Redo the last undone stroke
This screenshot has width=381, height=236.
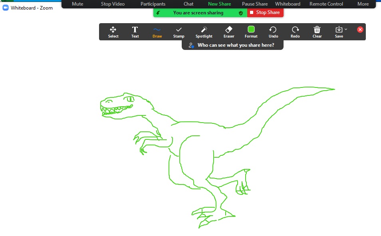click(295, 32)
